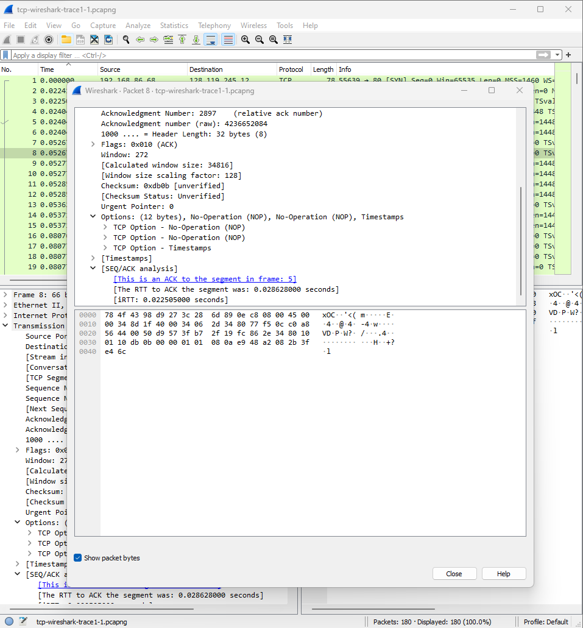Expand TCP Option - Timestamps row
The image size is (583, 628).
(x=105, y=248)
